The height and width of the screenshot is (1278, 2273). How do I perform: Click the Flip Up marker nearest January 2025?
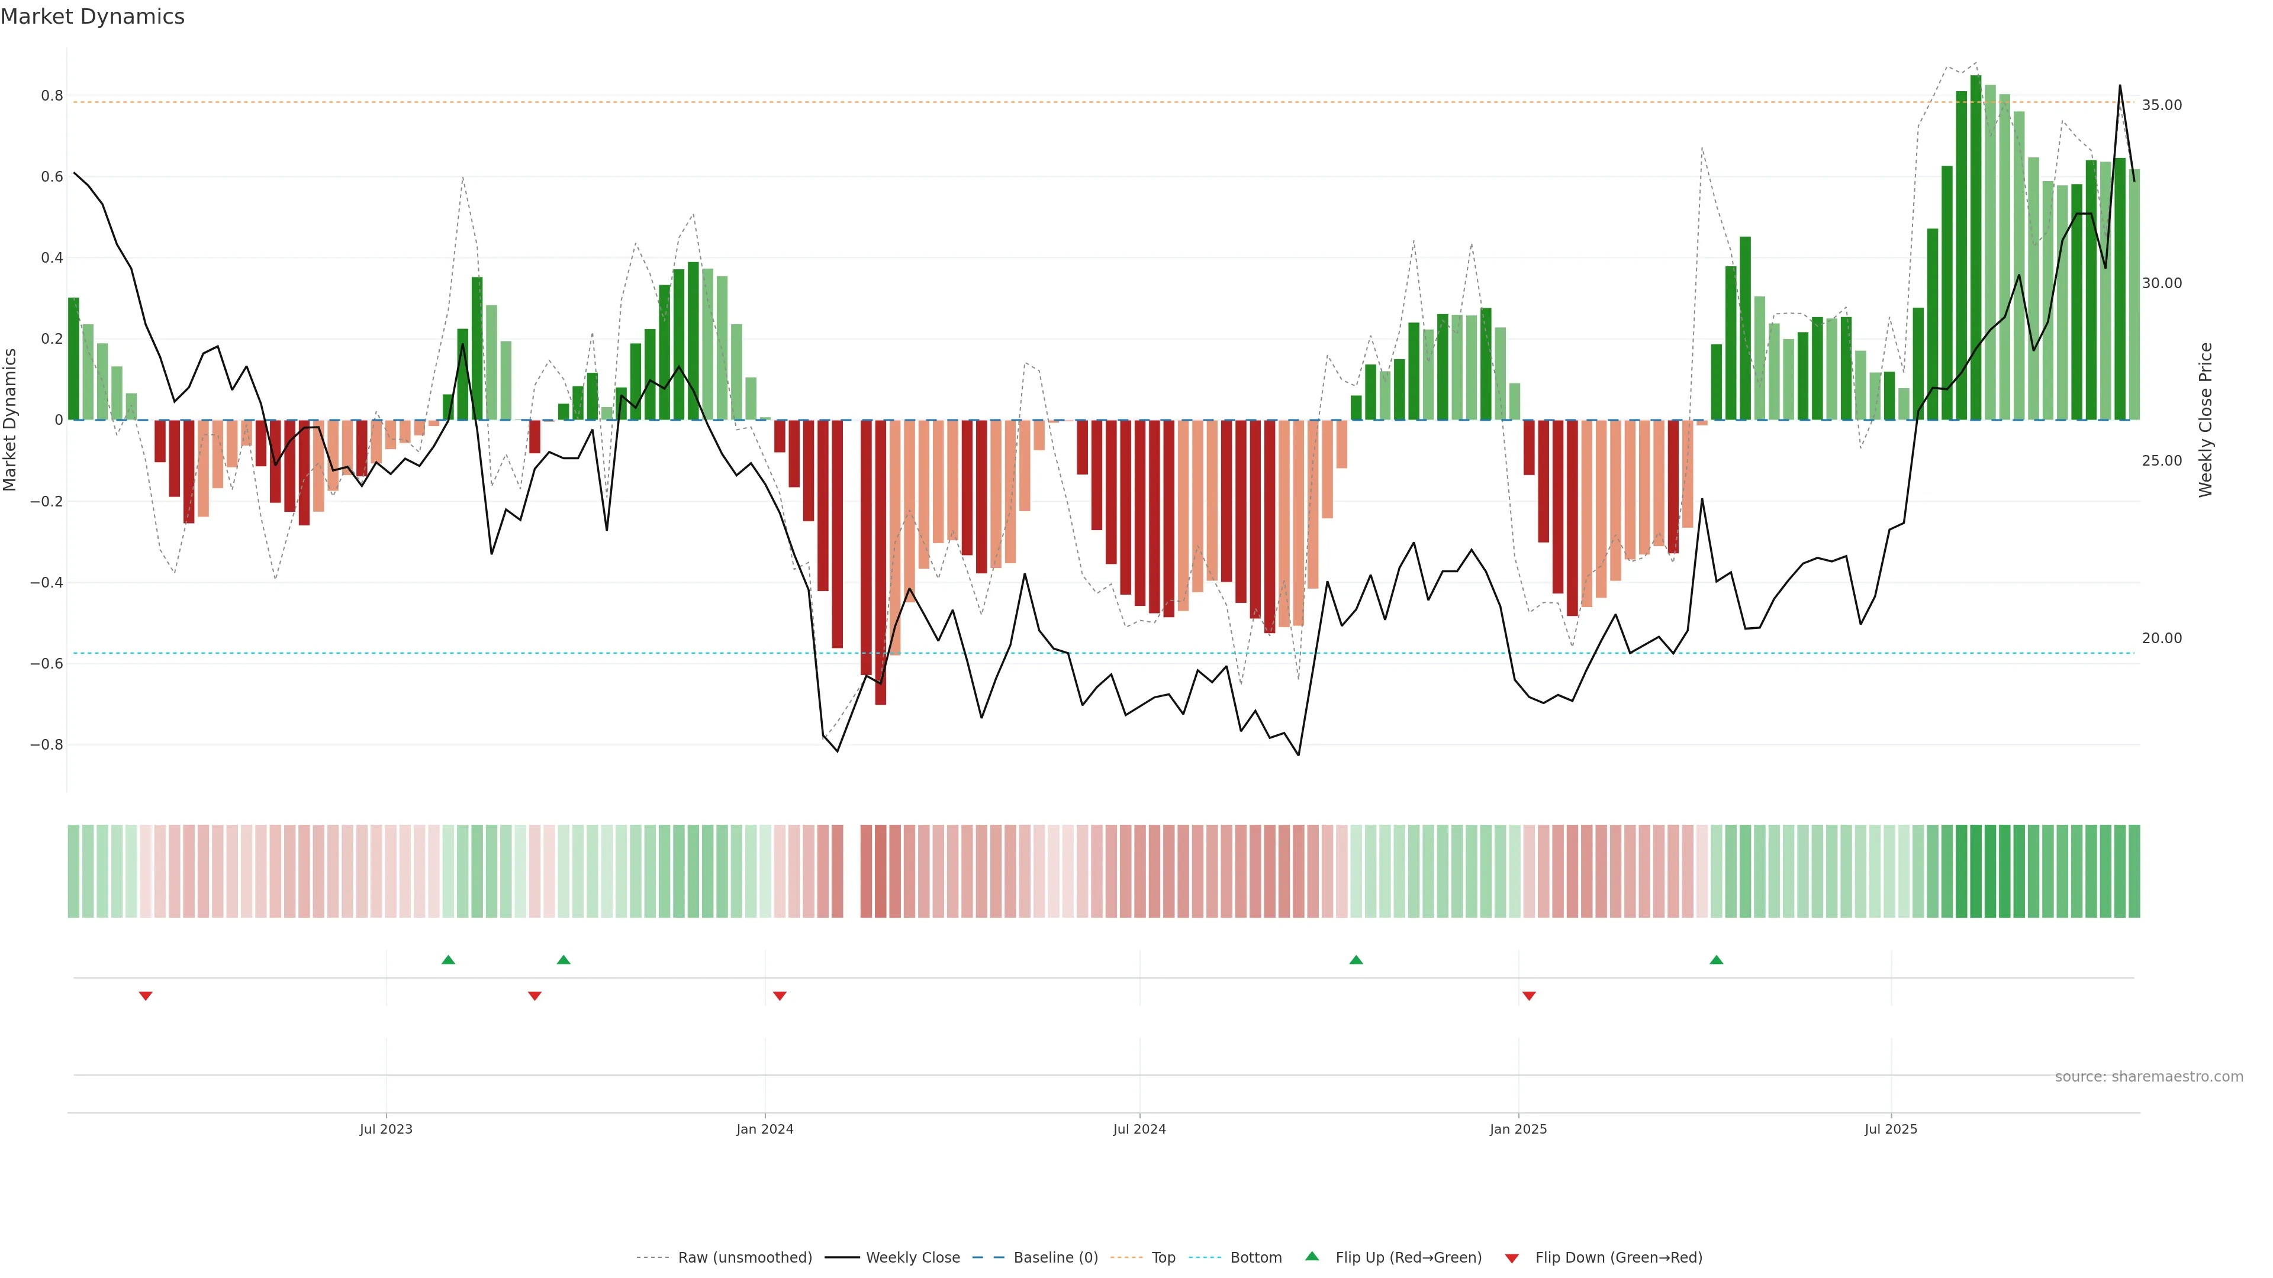pyautogui.click(x=1715, y=960)
